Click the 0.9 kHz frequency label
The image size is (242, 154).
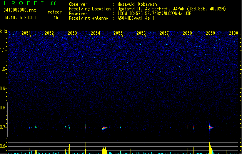pos(3,89)
